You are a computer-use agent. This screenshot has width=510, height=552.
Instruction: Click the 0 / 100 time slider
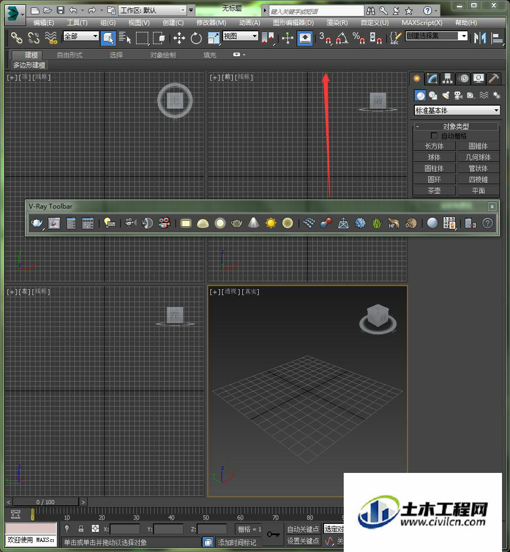[46, 502]
